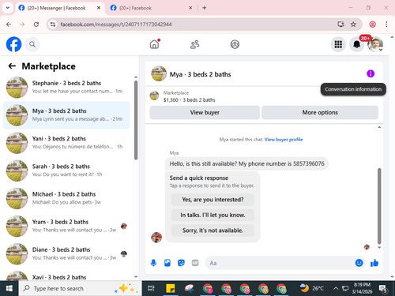The image size is (395, 296).
Task: Open the tab search dropdown arrow
Action: click(8, 8)
